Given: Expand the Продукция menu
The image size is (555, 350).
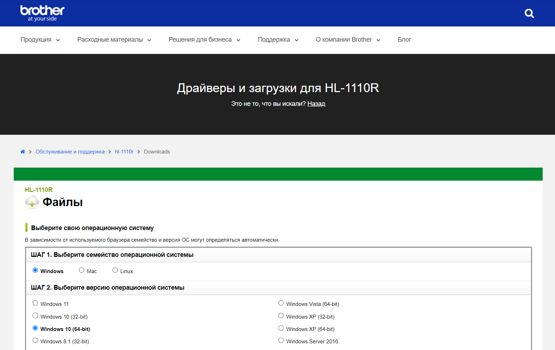Looking at the screenshot, I should (x=40, y=40).
